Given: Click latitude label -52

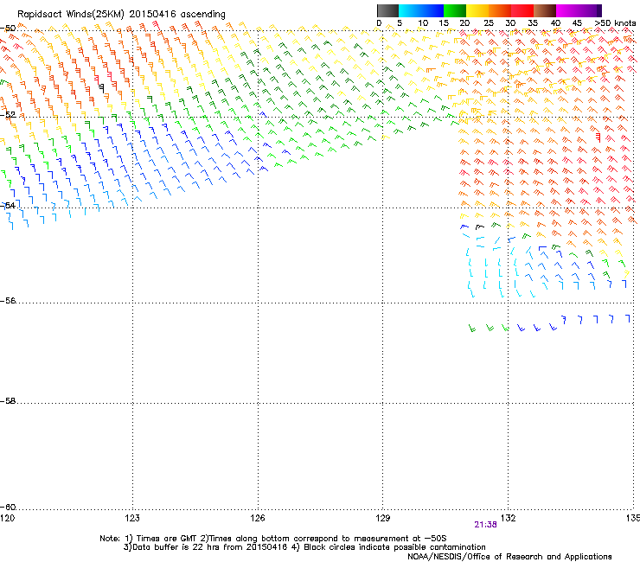Looking at the screenshot, I should [8, 115].
